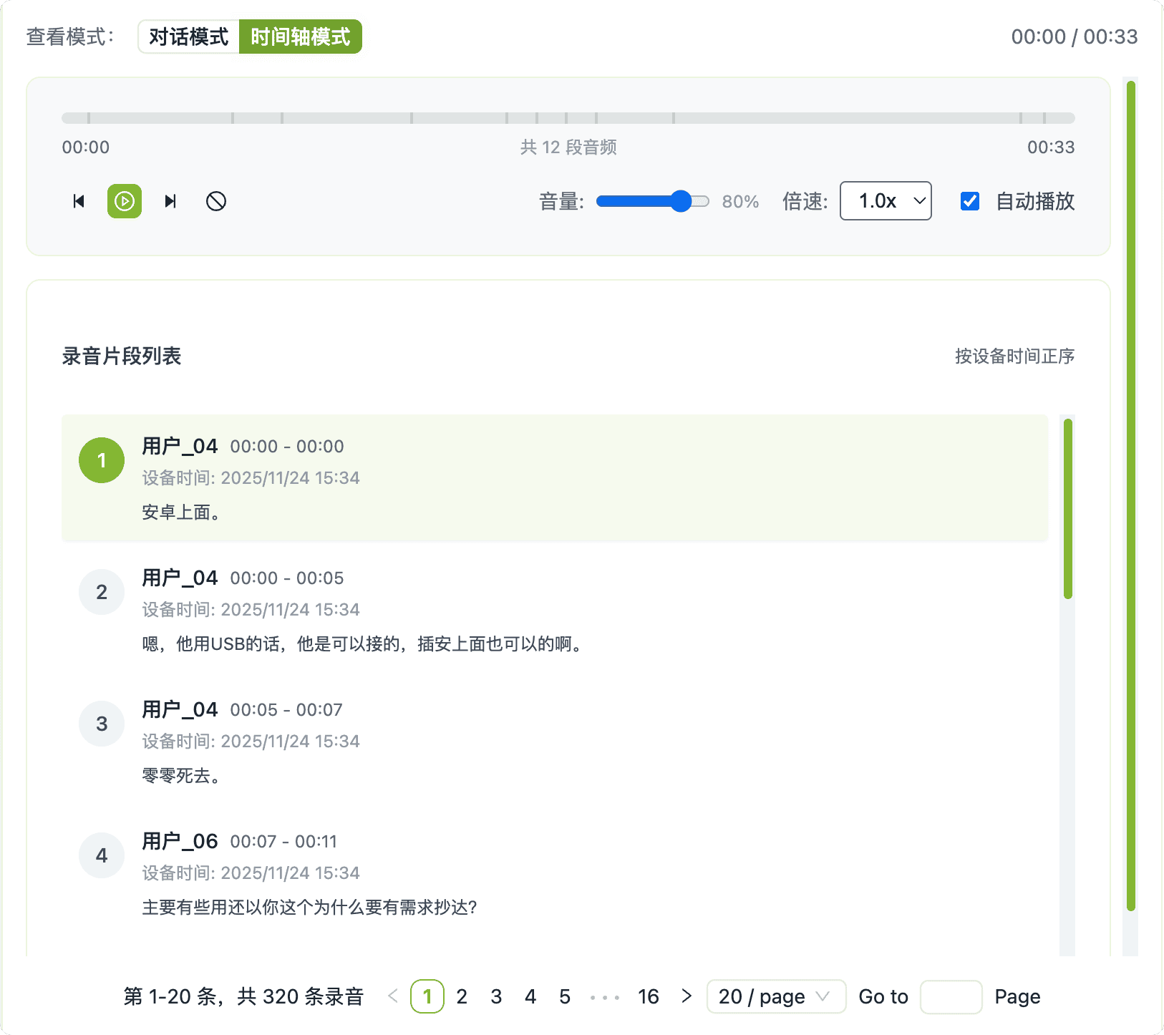
Task: Select 时间轴模式 view mode
Action: 301,37
